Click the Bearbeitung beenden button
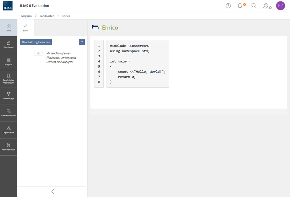Screen dimensions: 290x197 (36, 42)
